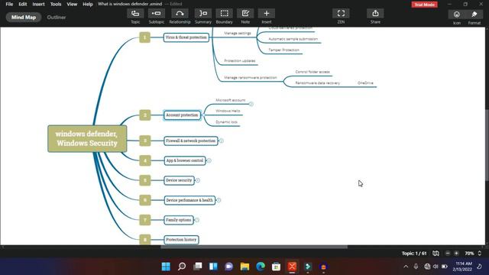489x275 pixels.
Task: Show hidden tray icons chevron
Action: tap(406, 267)
